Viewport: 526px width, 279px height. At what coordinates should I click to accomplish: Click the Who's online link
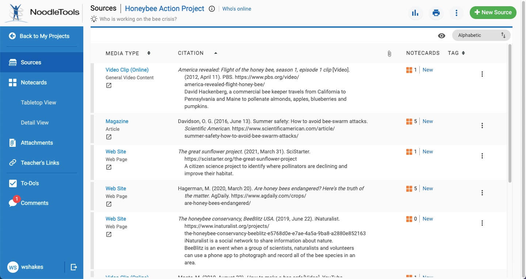237,9
